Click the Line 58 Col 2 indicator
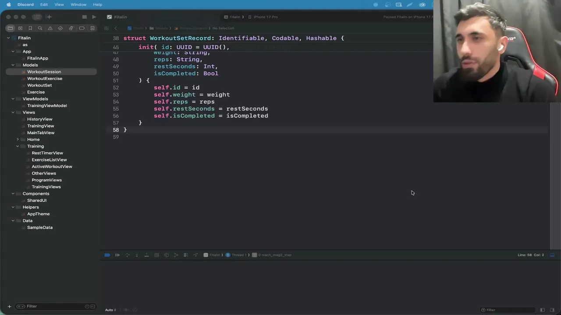This screenshot has width=561, height=315. [x=531, y=255]
